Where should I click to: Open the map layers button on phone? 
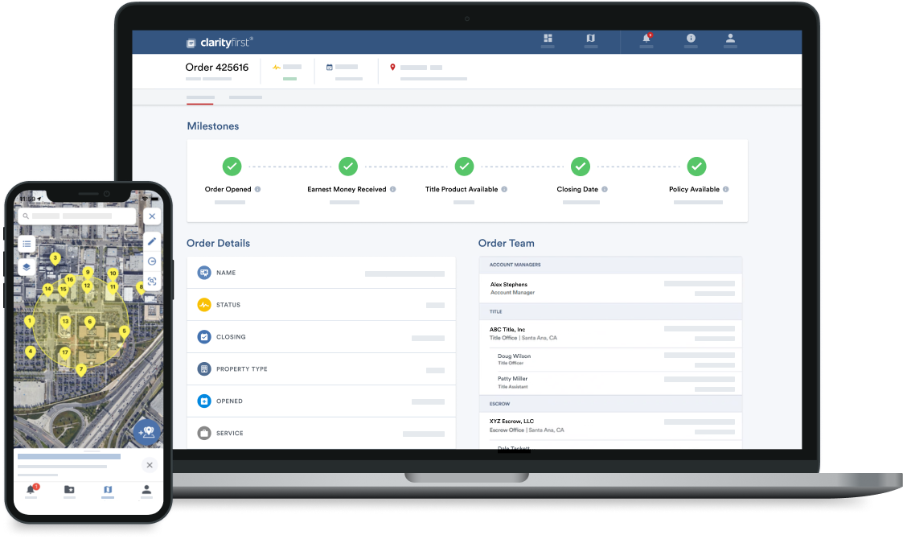click(x=27, y=267)
